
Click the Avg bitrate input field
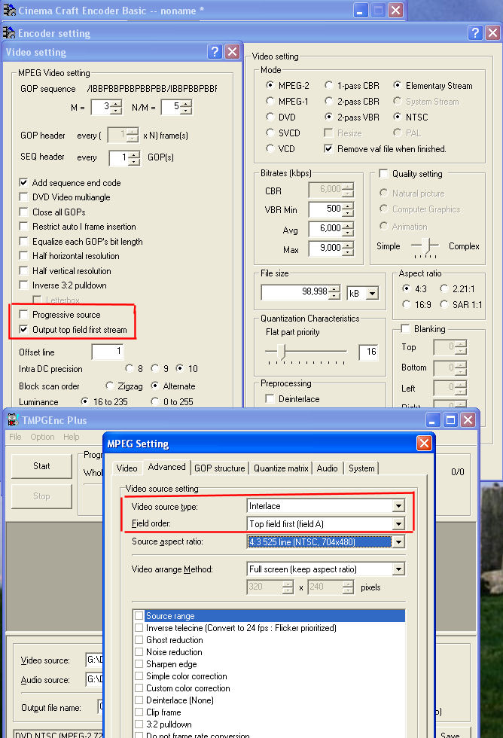(x=325, y=228)
